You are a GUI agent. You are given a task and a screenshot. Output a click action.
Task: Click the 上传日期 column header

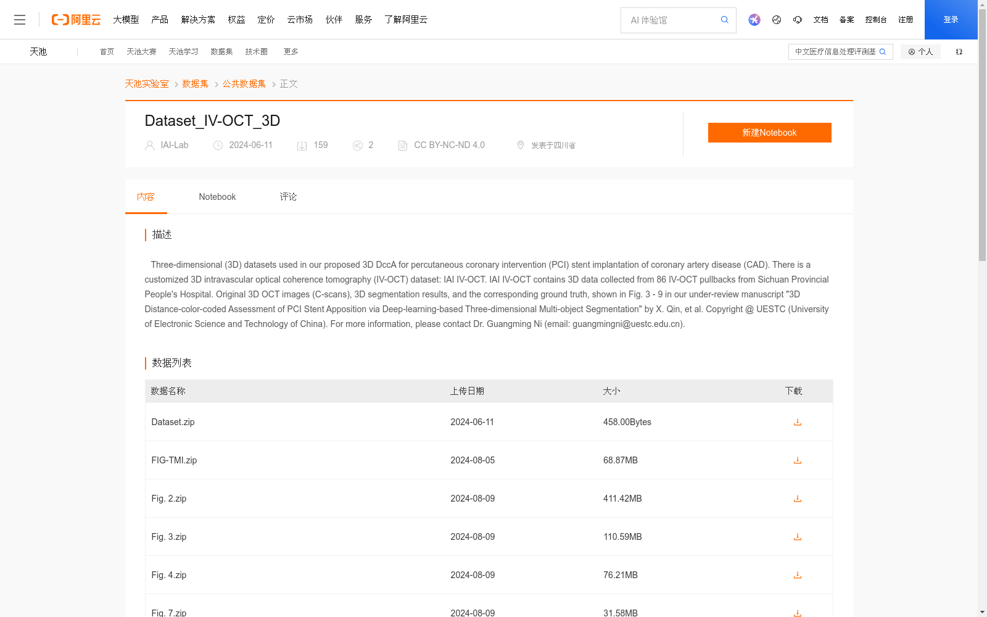pos(467,391)
